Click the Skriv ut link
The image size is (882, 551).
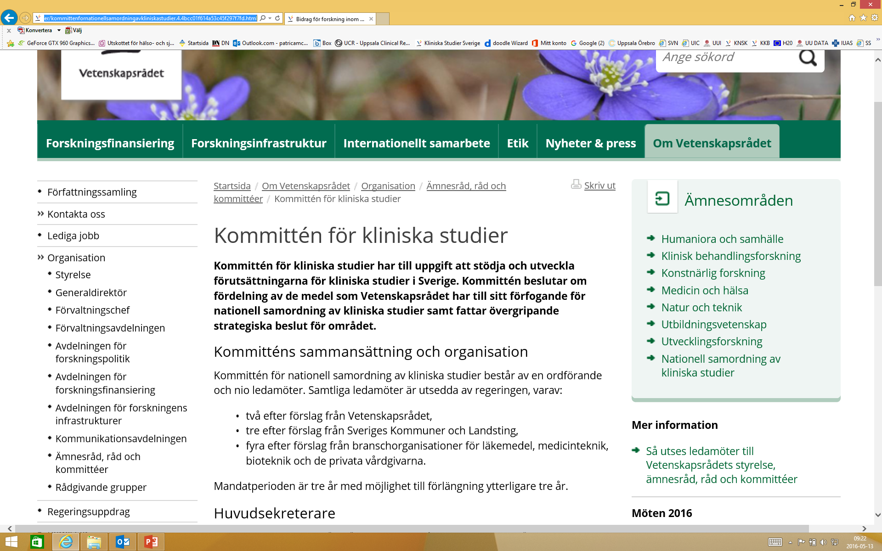point(599,186)
